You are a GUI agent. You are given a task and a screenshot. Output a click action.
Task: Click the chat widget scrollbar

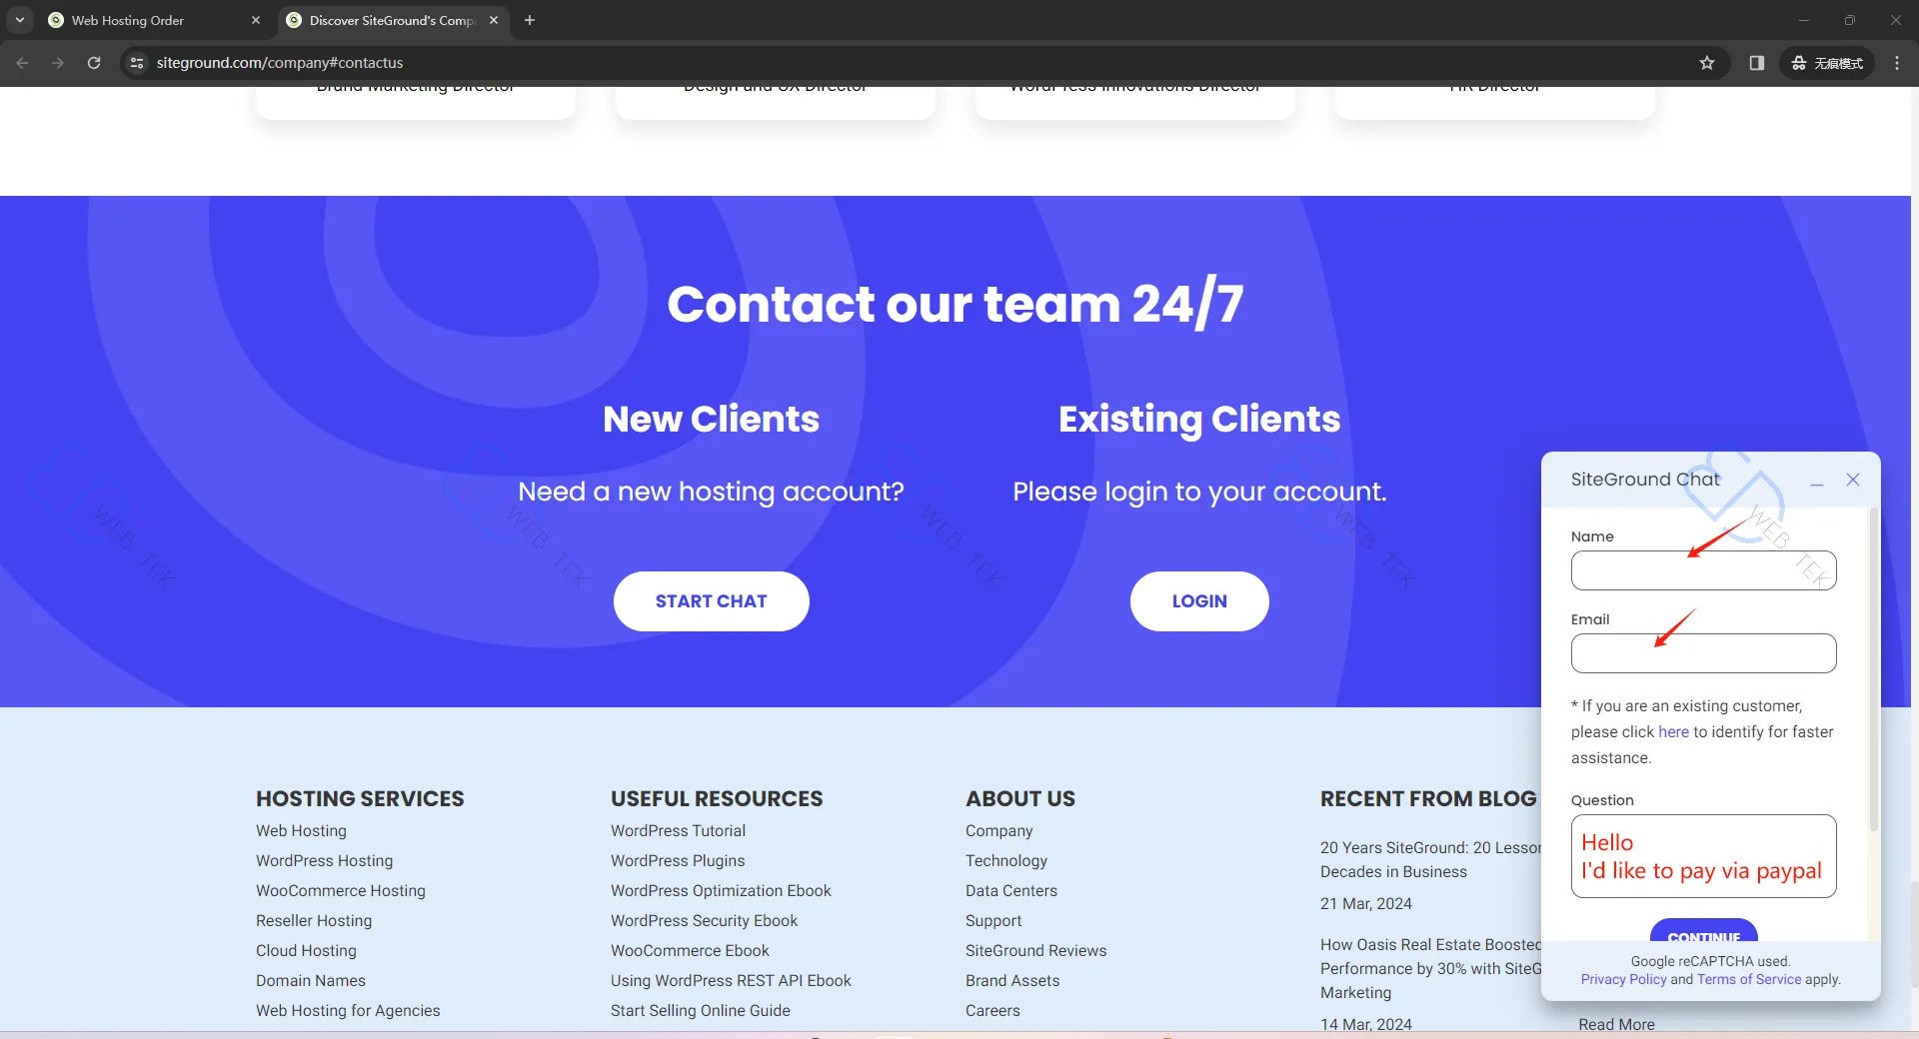tap(1874, 669)
